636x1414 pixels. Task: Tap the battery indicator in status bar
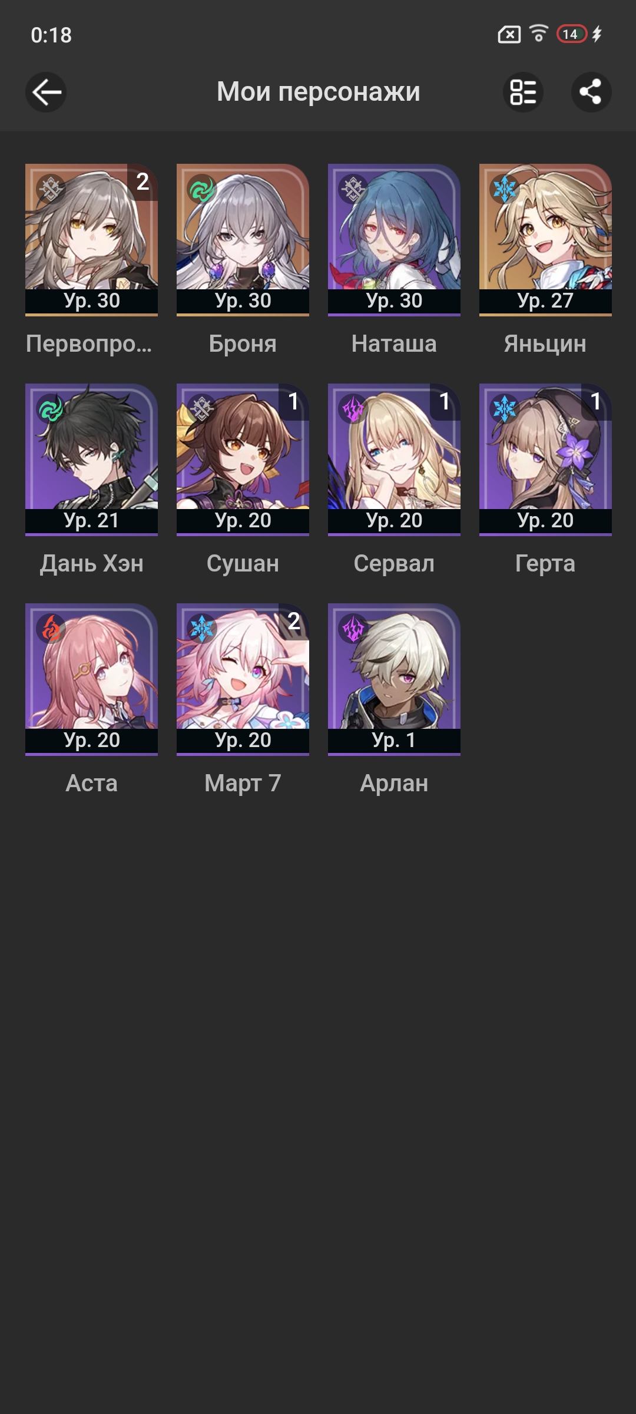pos(572,34)
